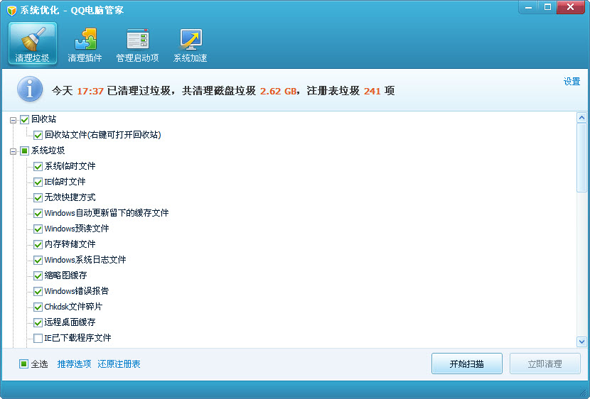Toggle the 系统垃圾 group checkbox

click(24, 151)
